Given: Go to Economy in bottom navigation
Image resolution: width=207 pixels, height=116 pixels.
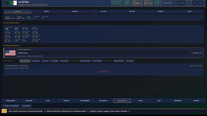Looking at the screenshot, I should pos(29,101).
